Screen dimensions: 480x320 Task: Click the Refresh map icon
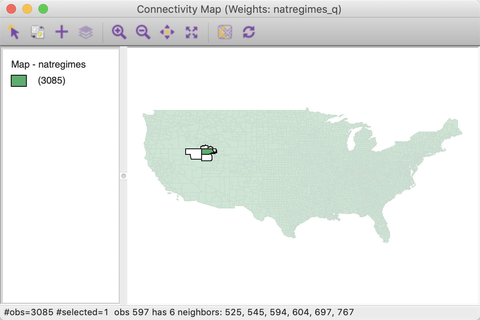[249, 32]
